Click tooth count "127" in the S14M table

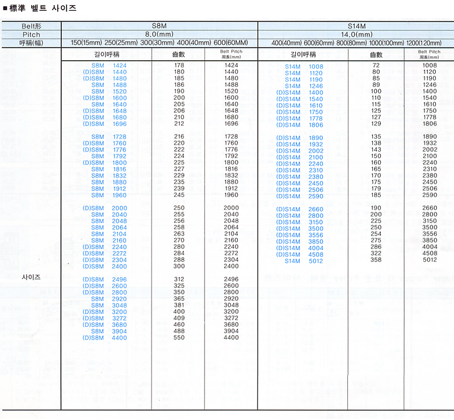pyautogui.click(x=376, y=117)
